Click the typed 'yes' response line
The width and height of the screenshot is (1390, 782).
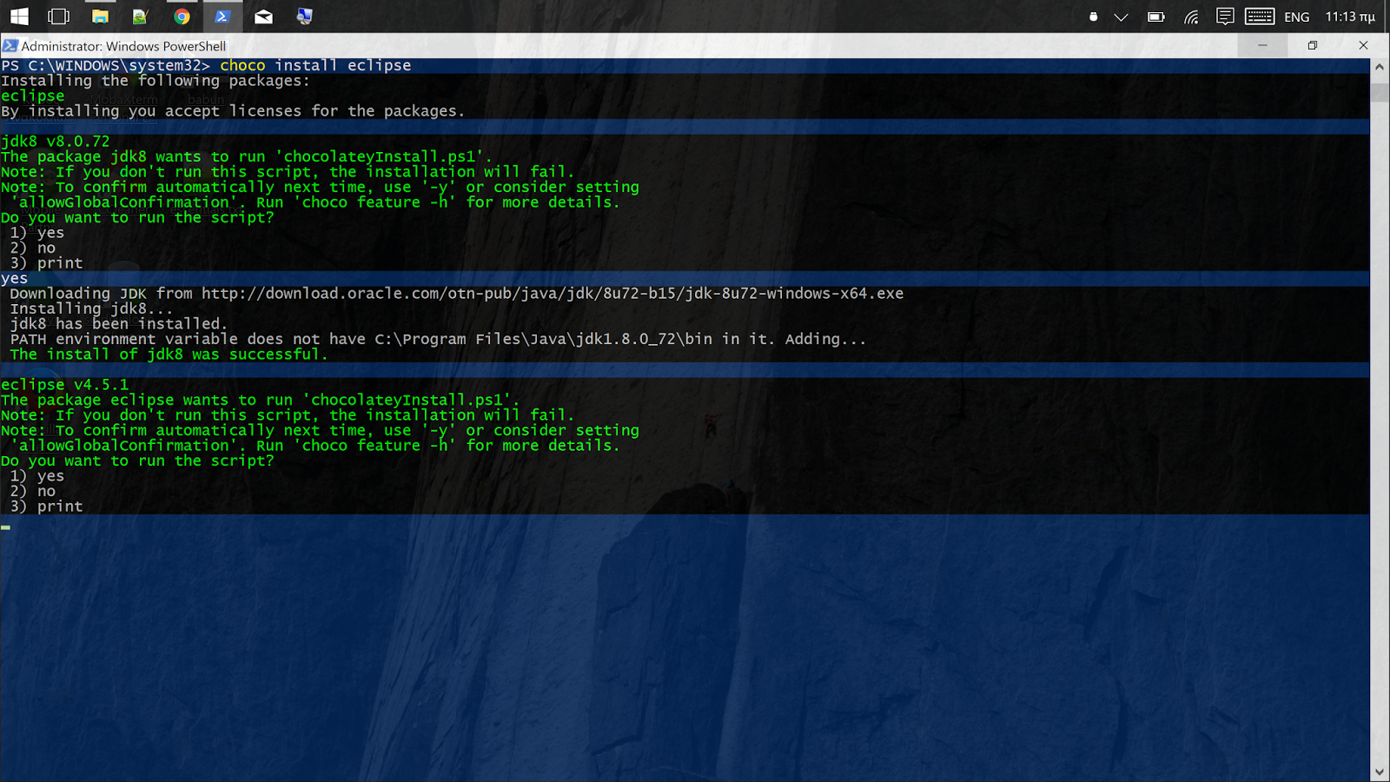[15, 279]
